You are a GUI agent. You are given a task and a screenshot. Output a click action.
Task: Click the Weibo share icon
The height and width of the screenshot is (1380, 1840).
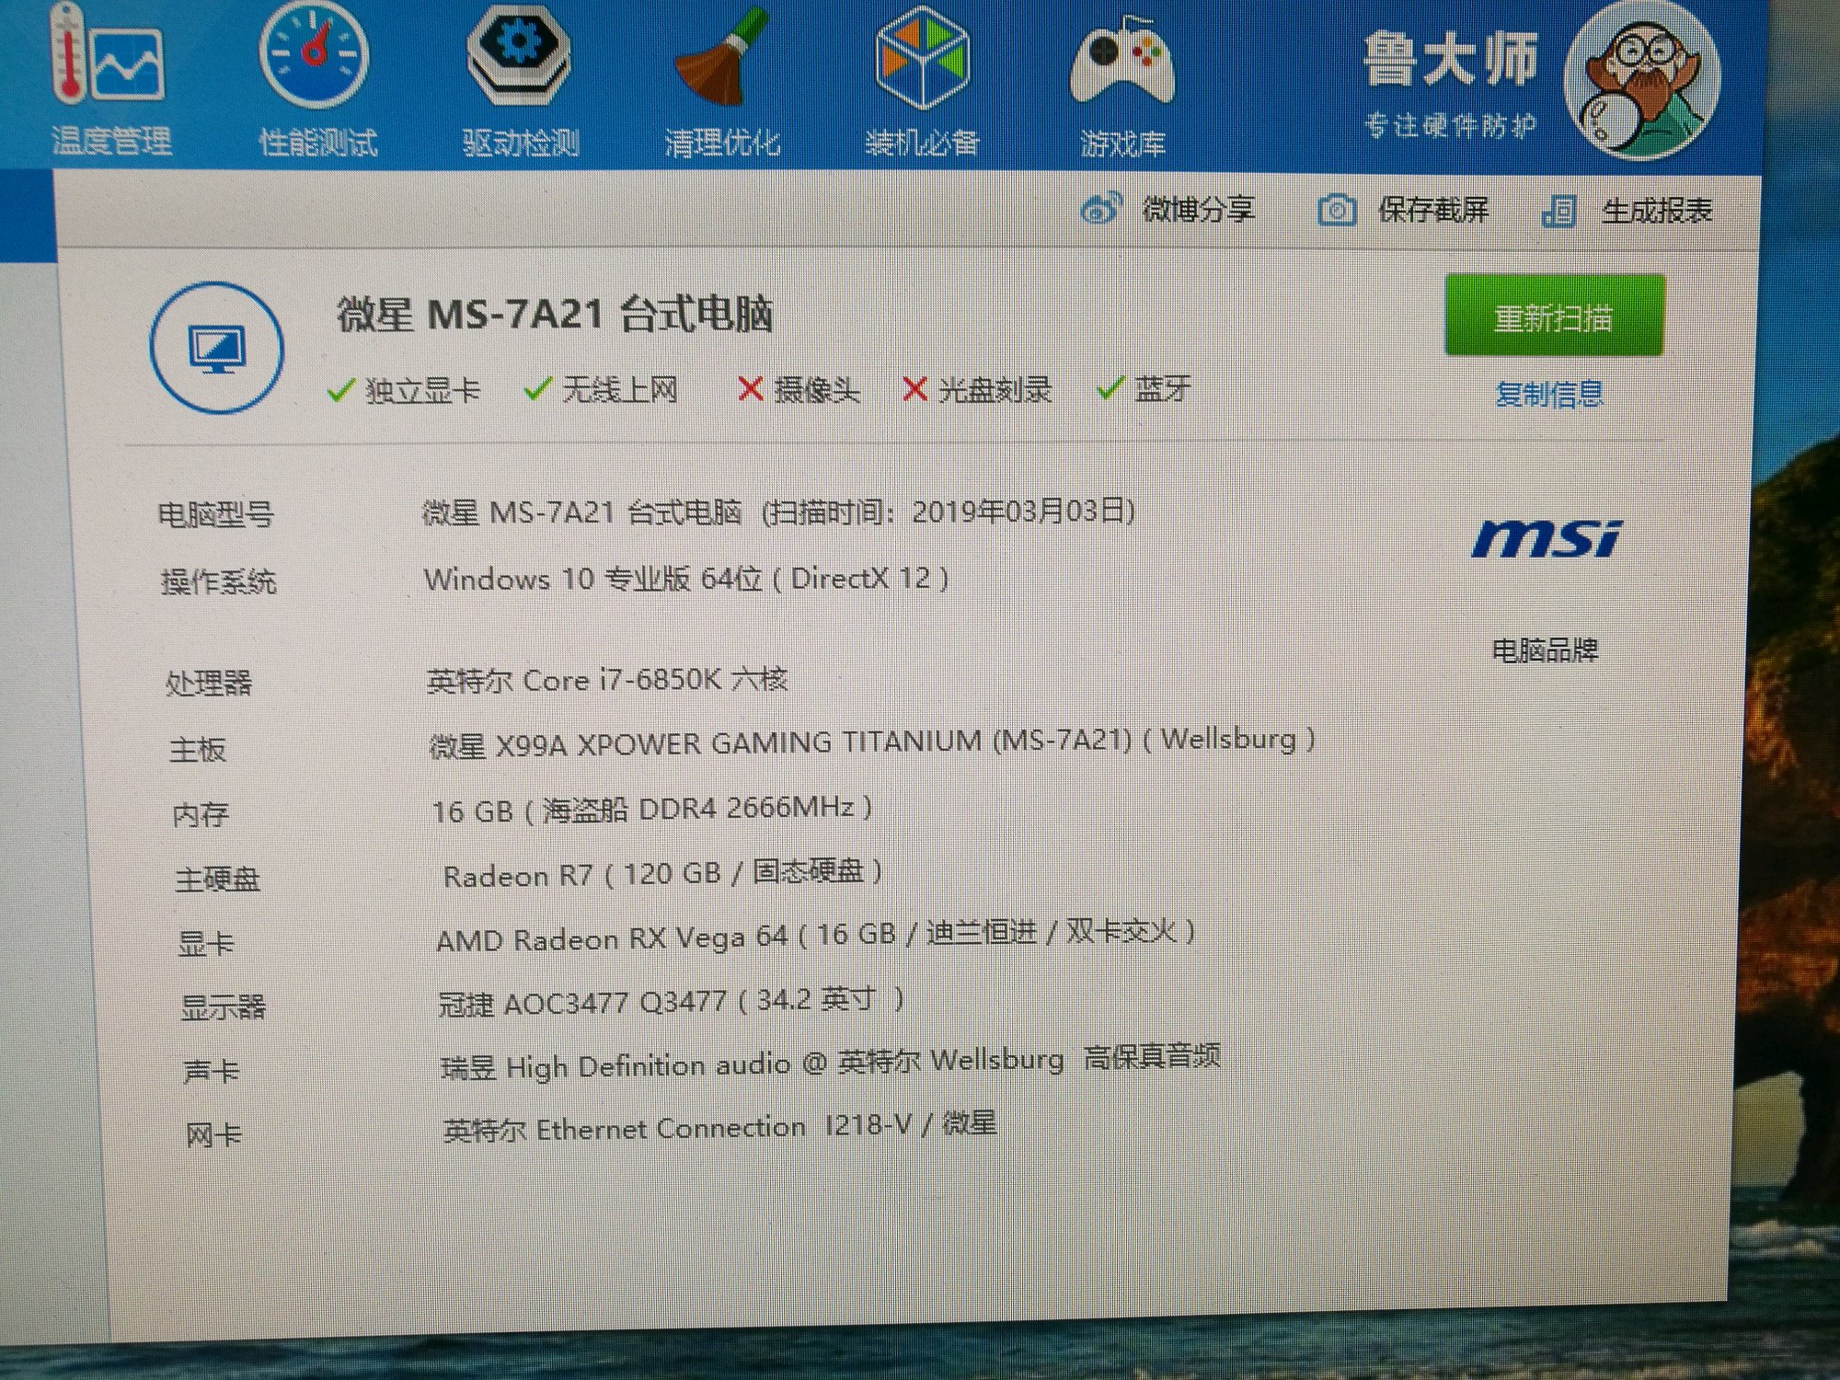[x=1100, y=210]
